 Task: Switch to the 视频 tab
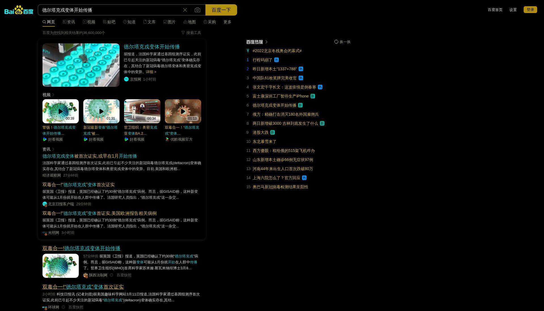click(x=89, y=22)
